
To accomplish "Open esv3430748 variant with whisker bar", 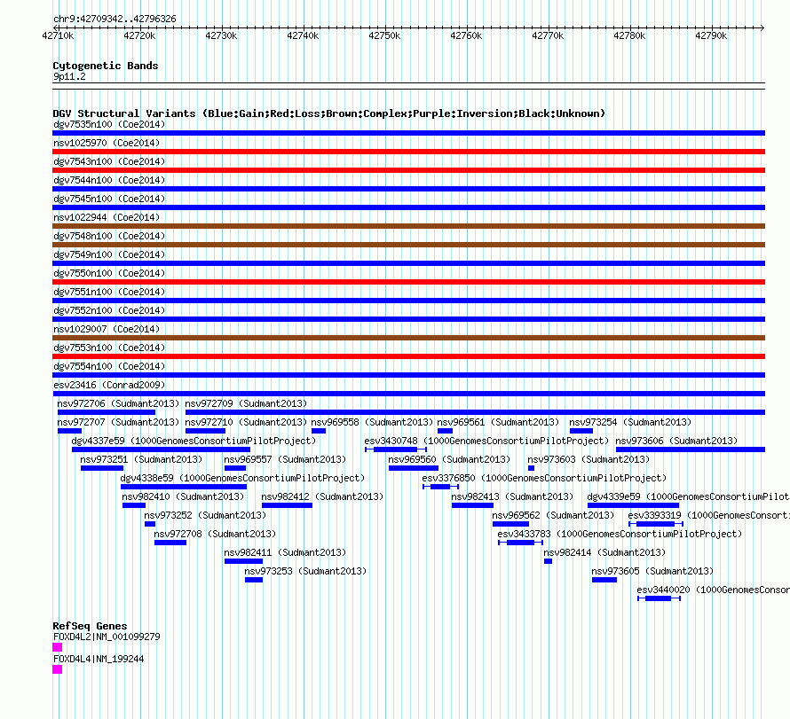I will tap(396, 449).
